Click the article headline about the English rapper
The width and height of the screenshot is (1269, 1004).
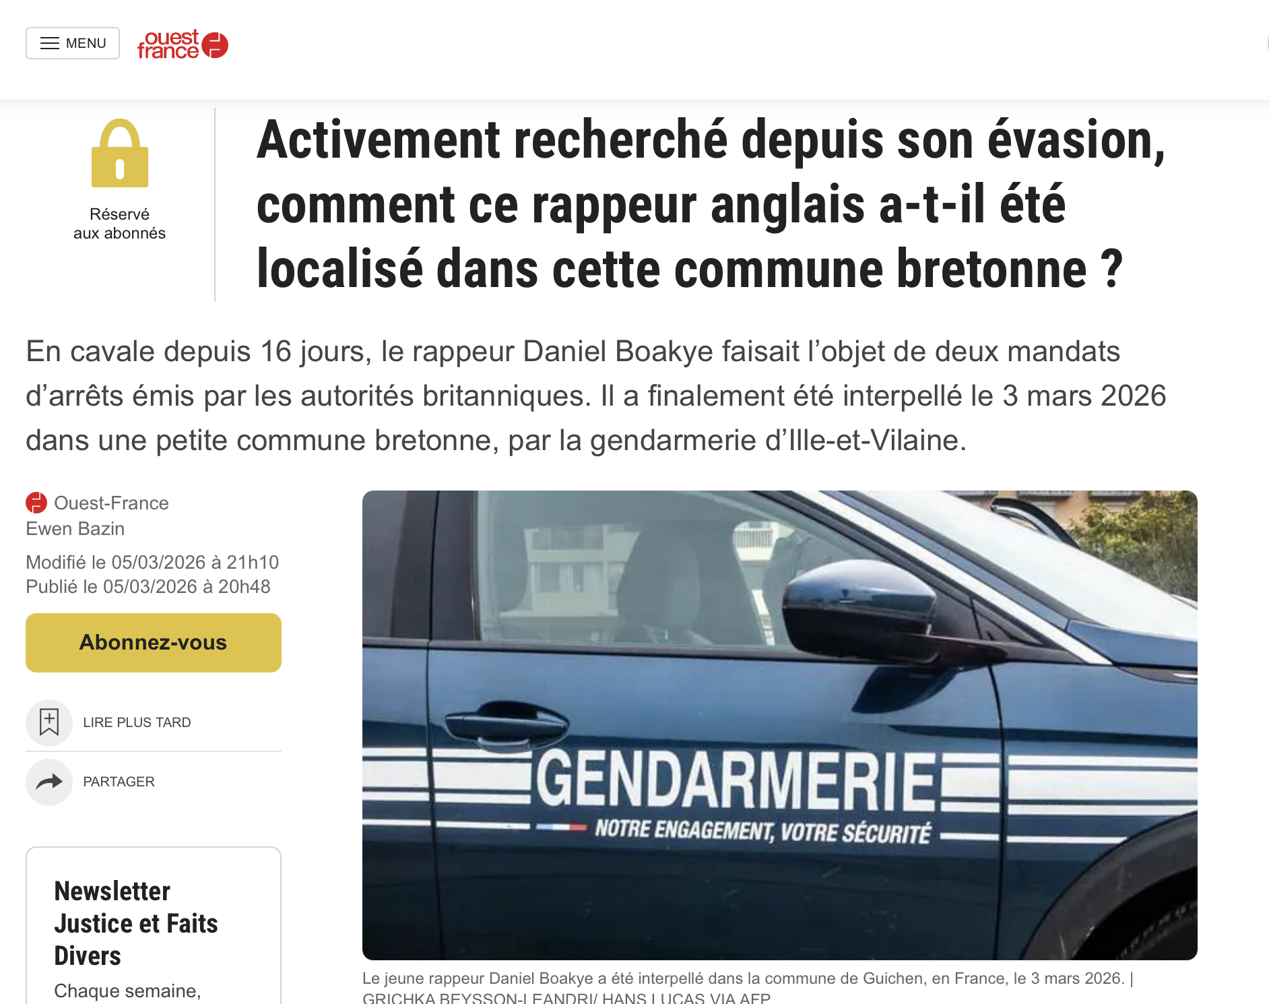(x=711, y=204)
